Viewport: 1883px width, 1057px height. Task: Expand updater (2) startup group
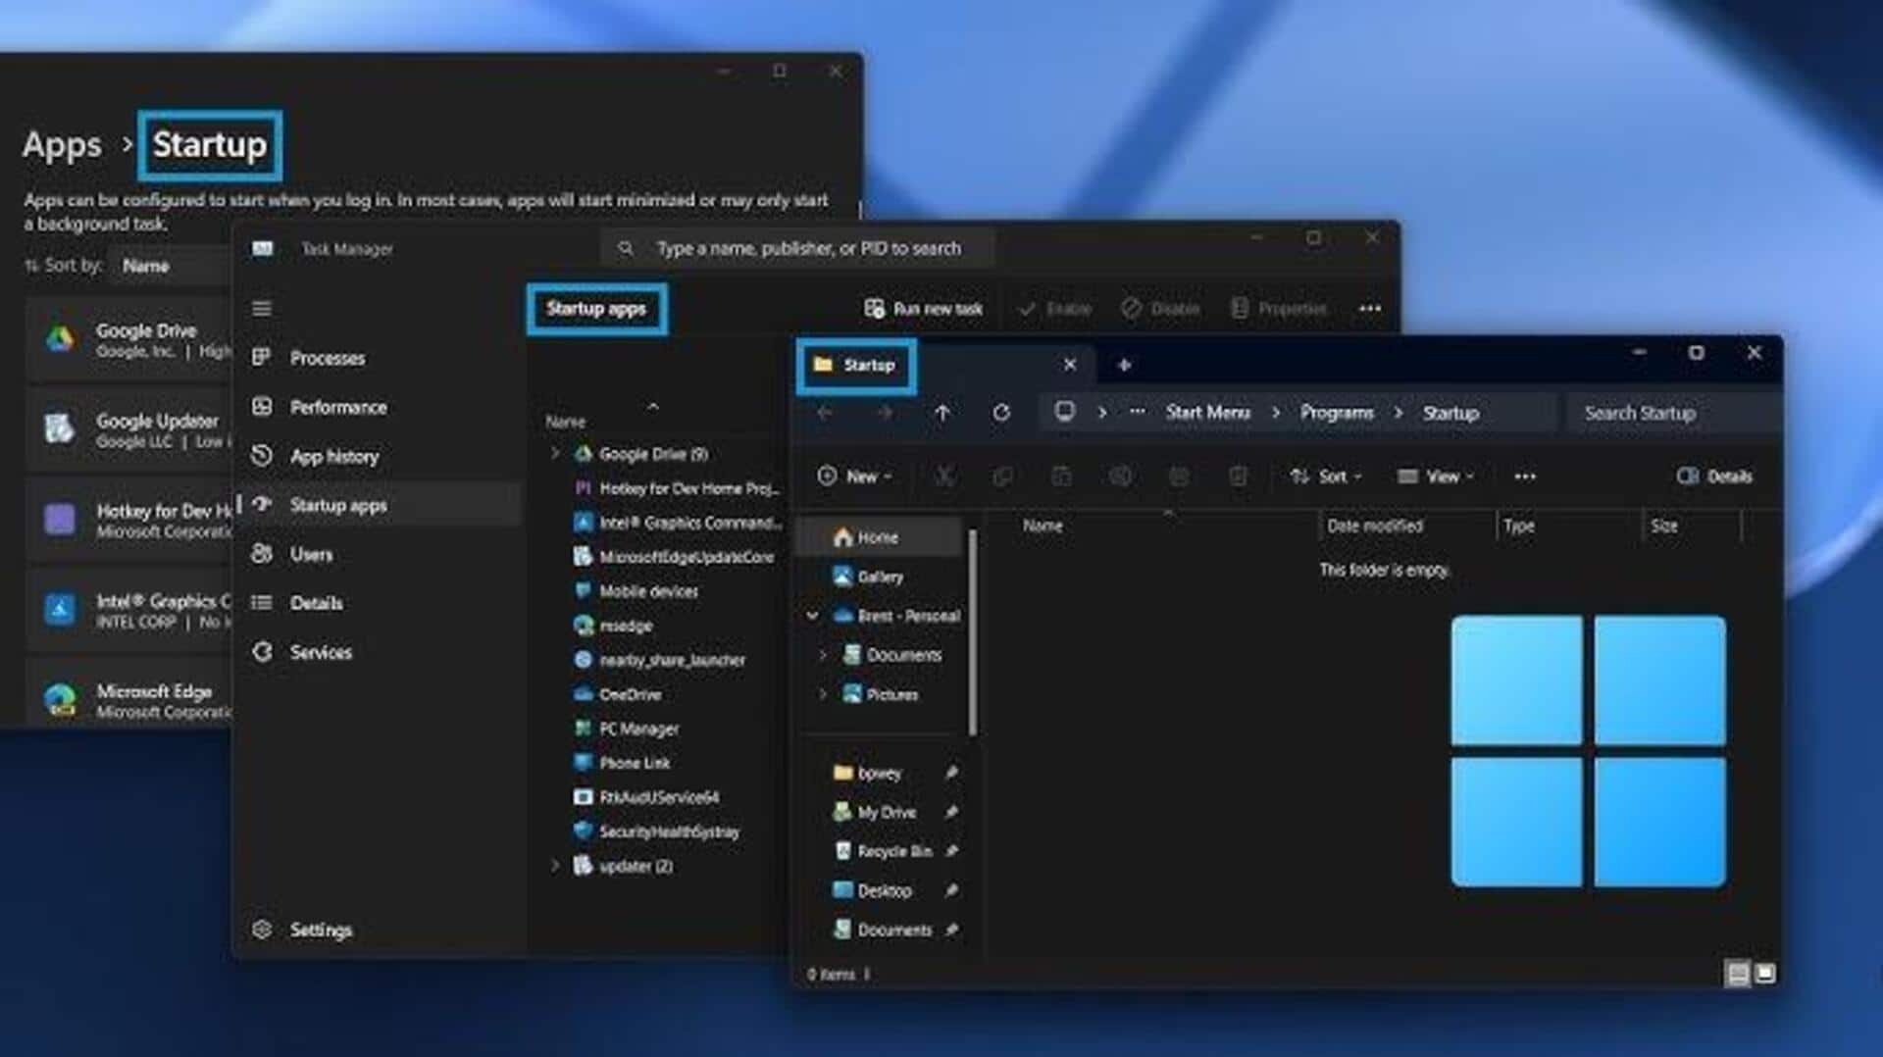(555, 865)
